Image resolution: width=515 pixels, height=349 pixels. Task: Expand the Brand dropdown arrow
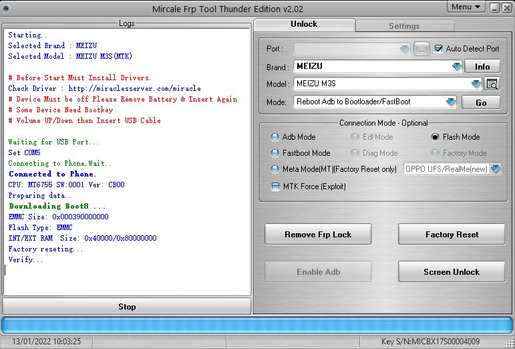457,67
